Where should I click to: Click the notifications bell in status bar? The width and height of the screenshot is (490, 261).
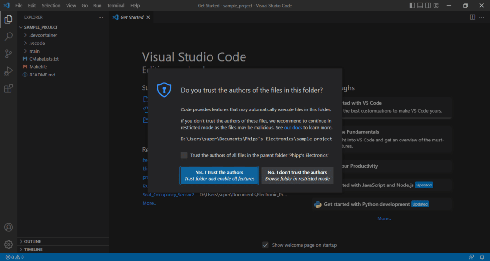tap(482, 257)
